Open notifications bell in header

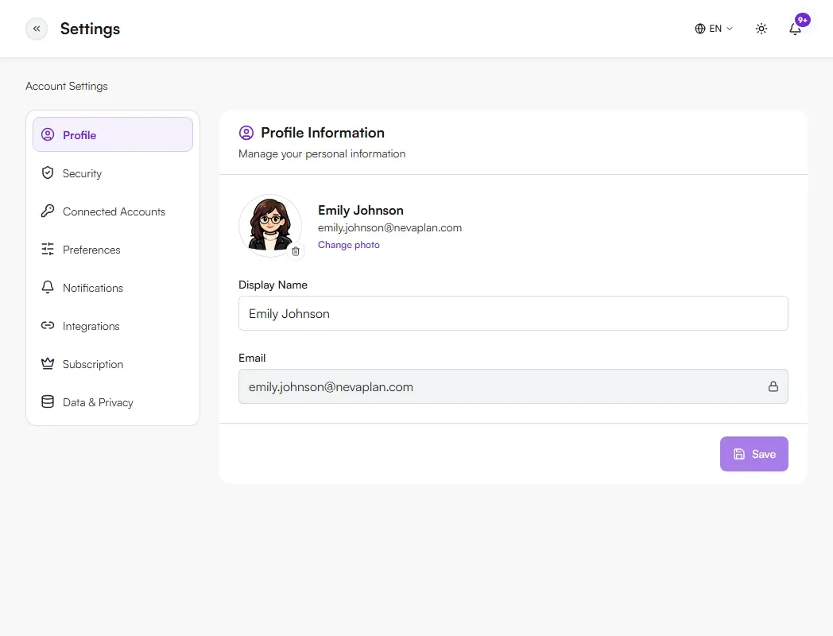tap(795, 29)
